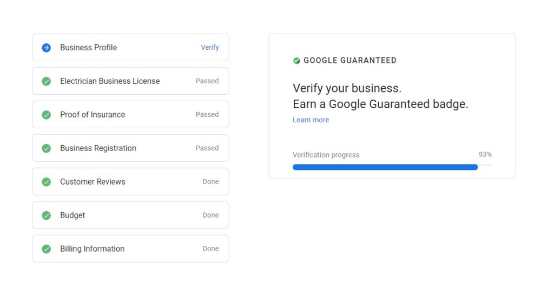
Task: Click the Done status next to Budget
Action: pyautogui.click(x=210, y=215)
